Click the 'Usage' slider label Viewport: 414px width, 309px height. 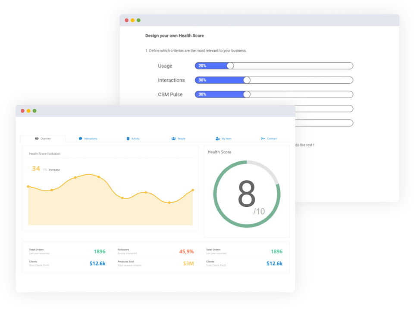[x=165, y=66]
